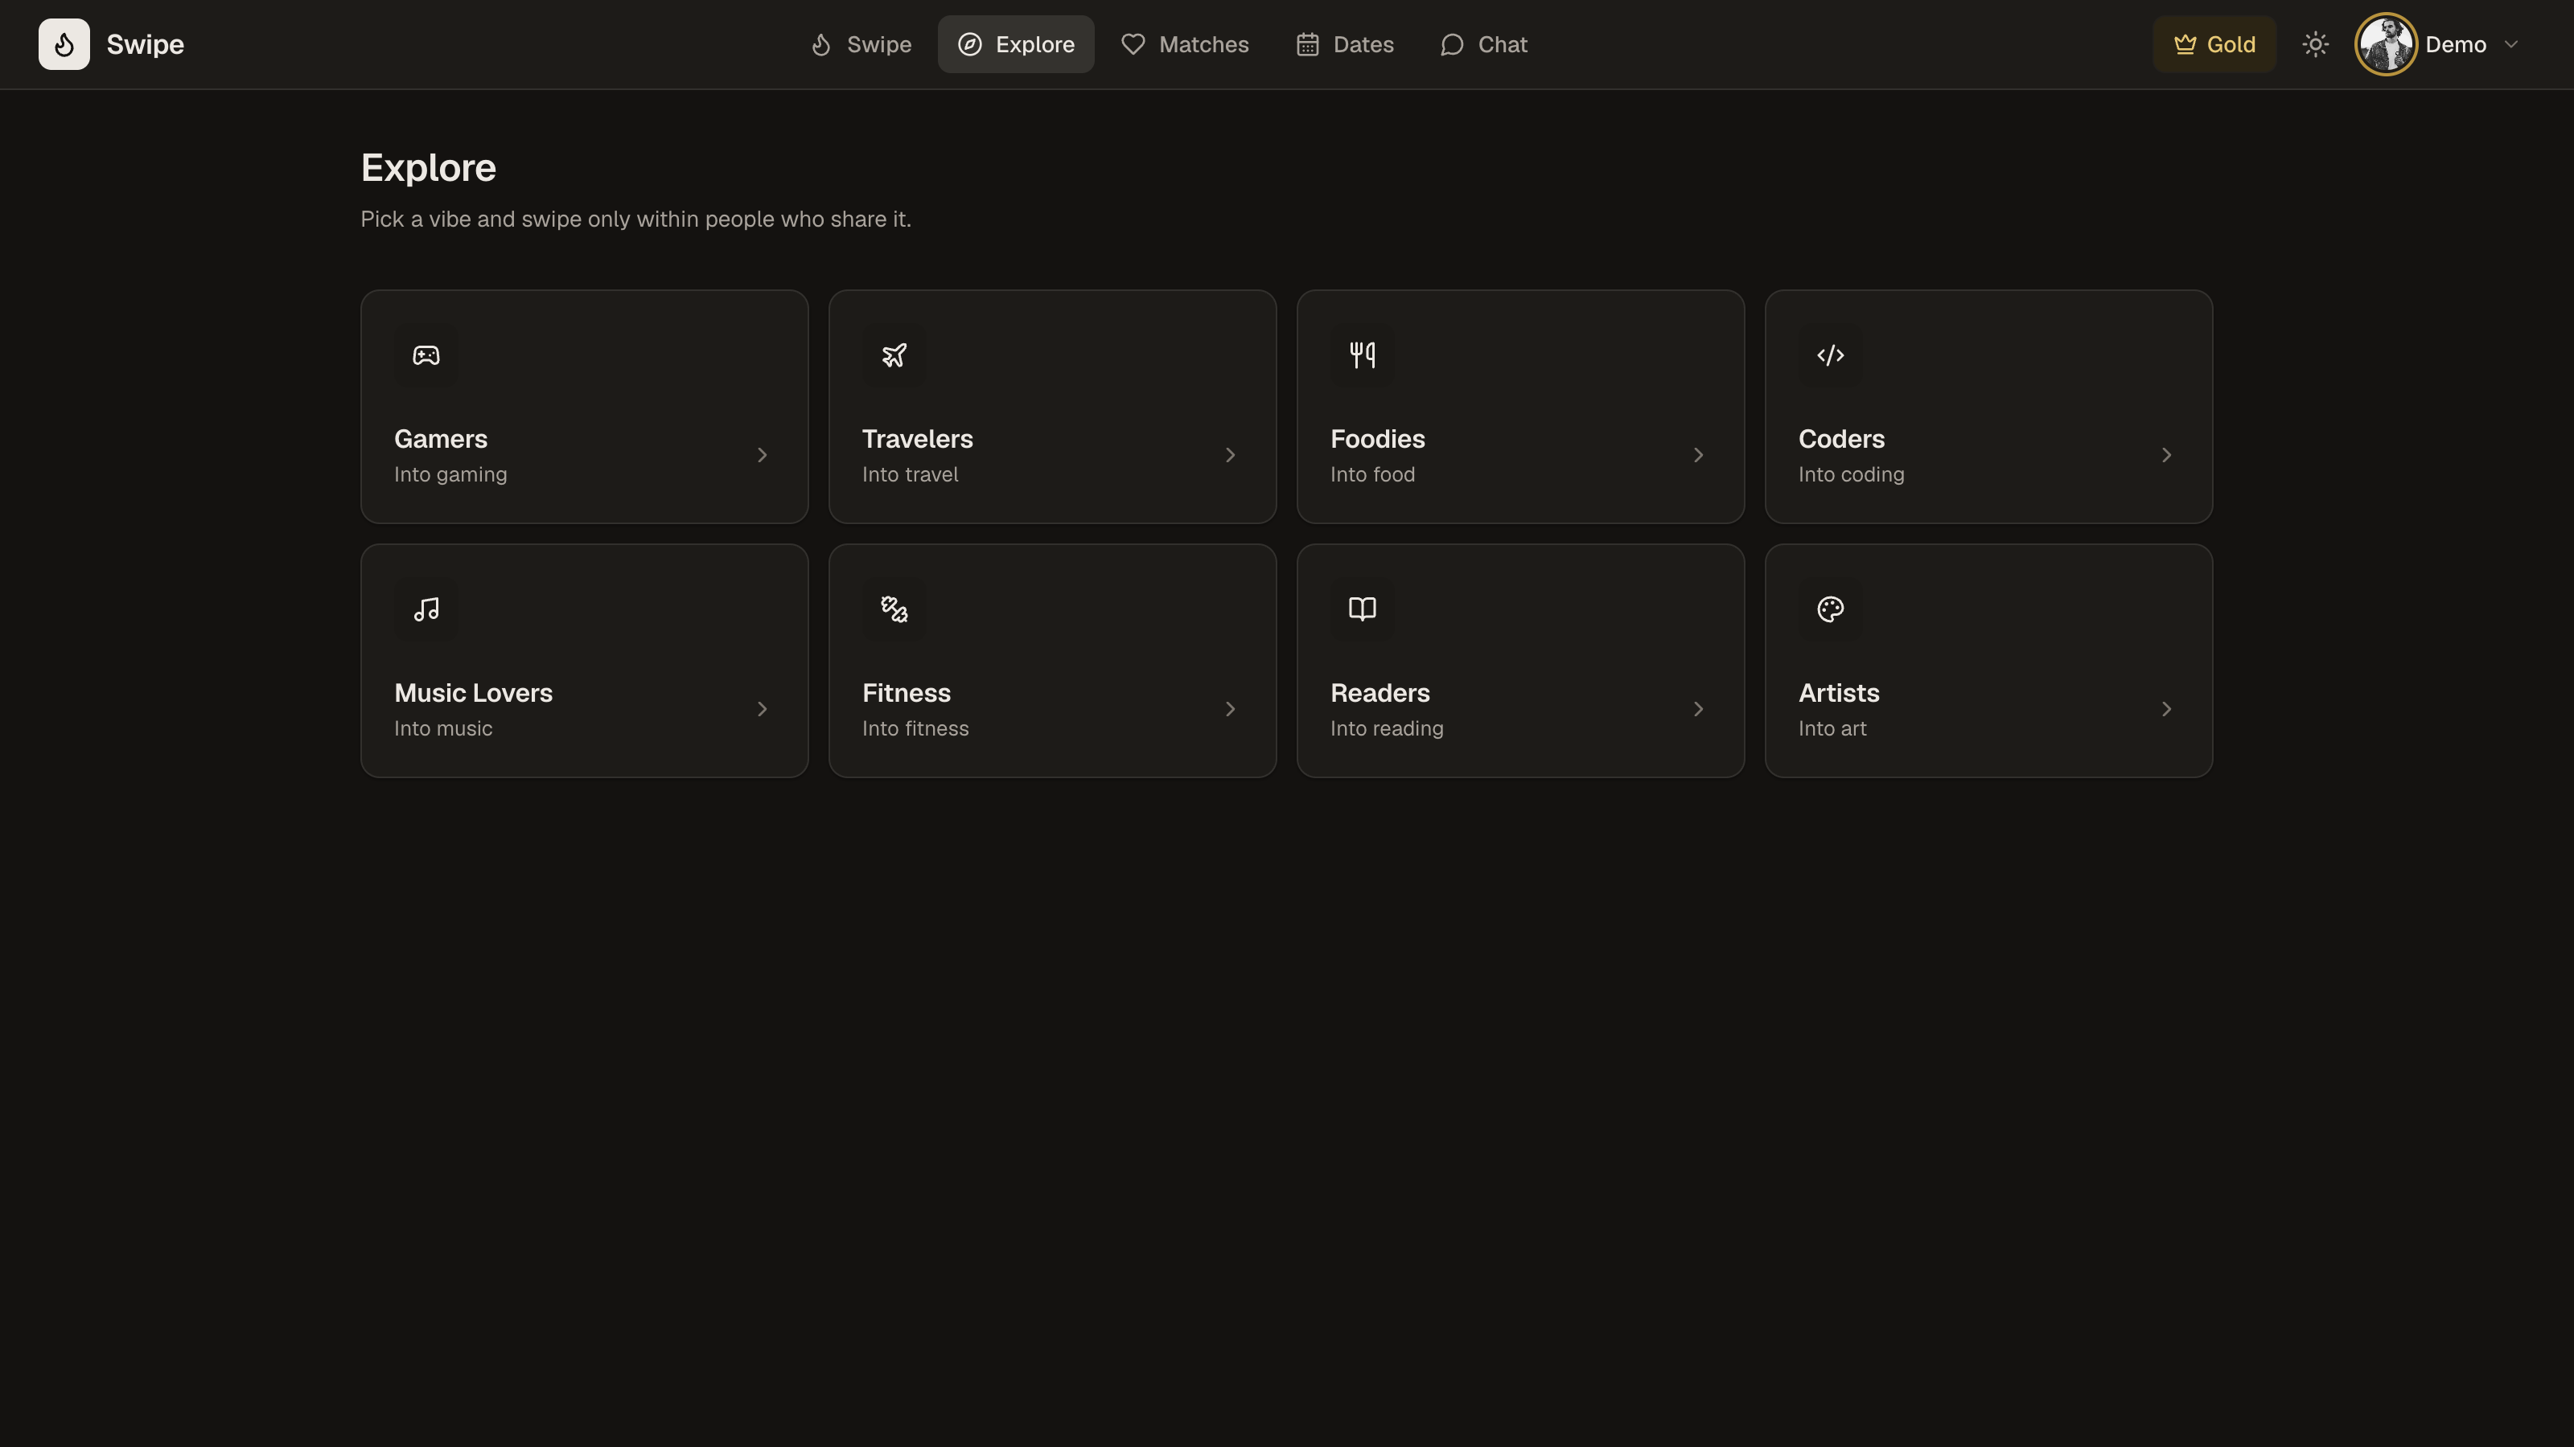Image resolution: width=2574 pixels, height=1447 pixels.
Task: Open the Gamers vibe title
Action: tap(441, 440)
